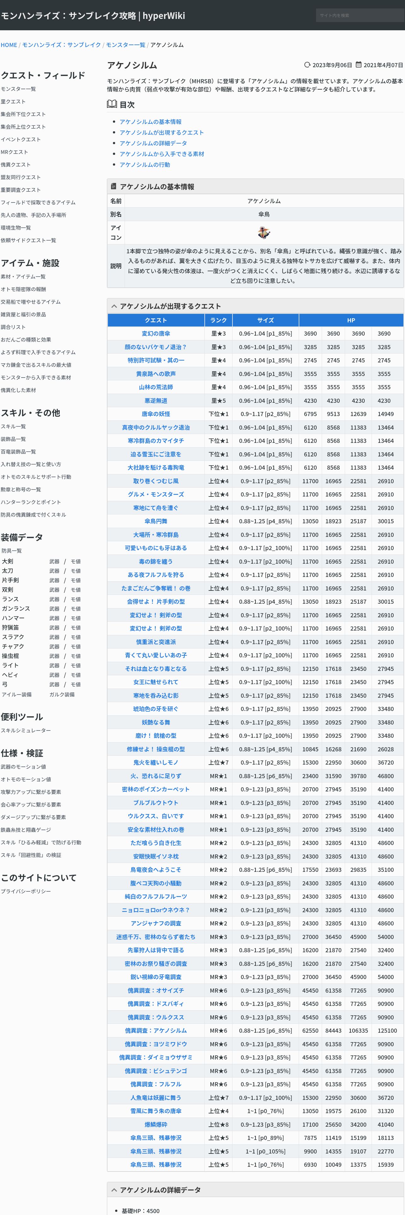Open 太刀 モ値 link in equipment data
405x1215 pixels.
click(75, 571)
